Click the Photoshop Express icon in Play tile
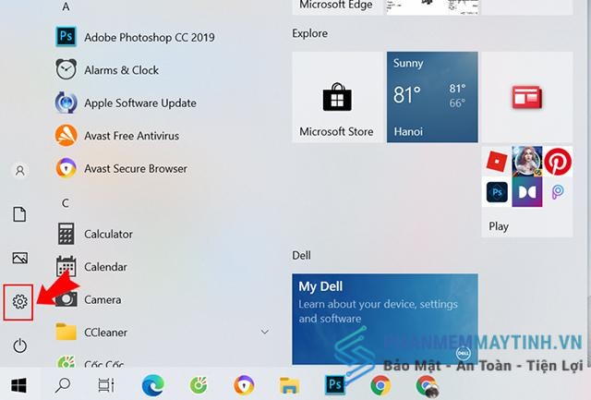This screenshot has height=400, width=591. [497, 192]
